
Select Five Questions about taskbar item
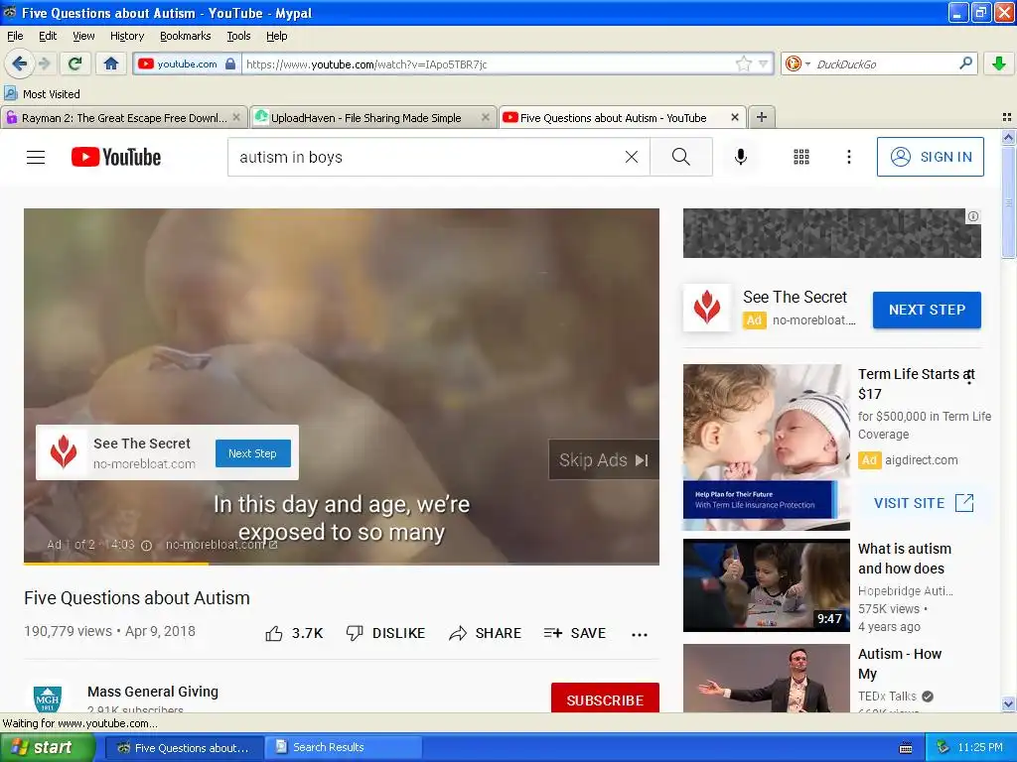[x=184, y=747]
